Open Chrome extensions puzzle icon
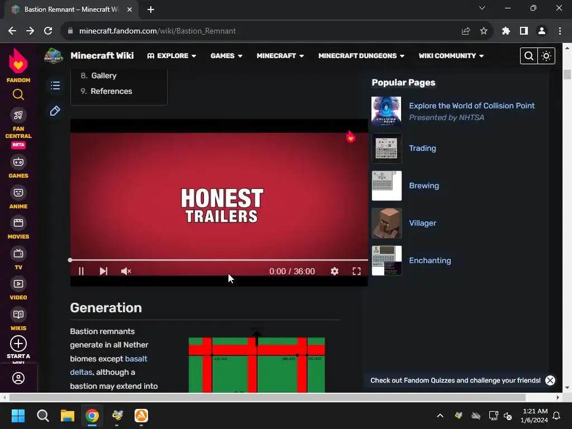Image resolution: width=572 pixels, height=429 pixels. coord(506,31)
